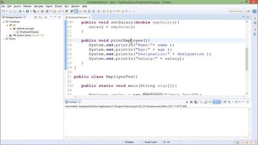
Task: Select the Package Explorer view tab
Action: [14, 17]
